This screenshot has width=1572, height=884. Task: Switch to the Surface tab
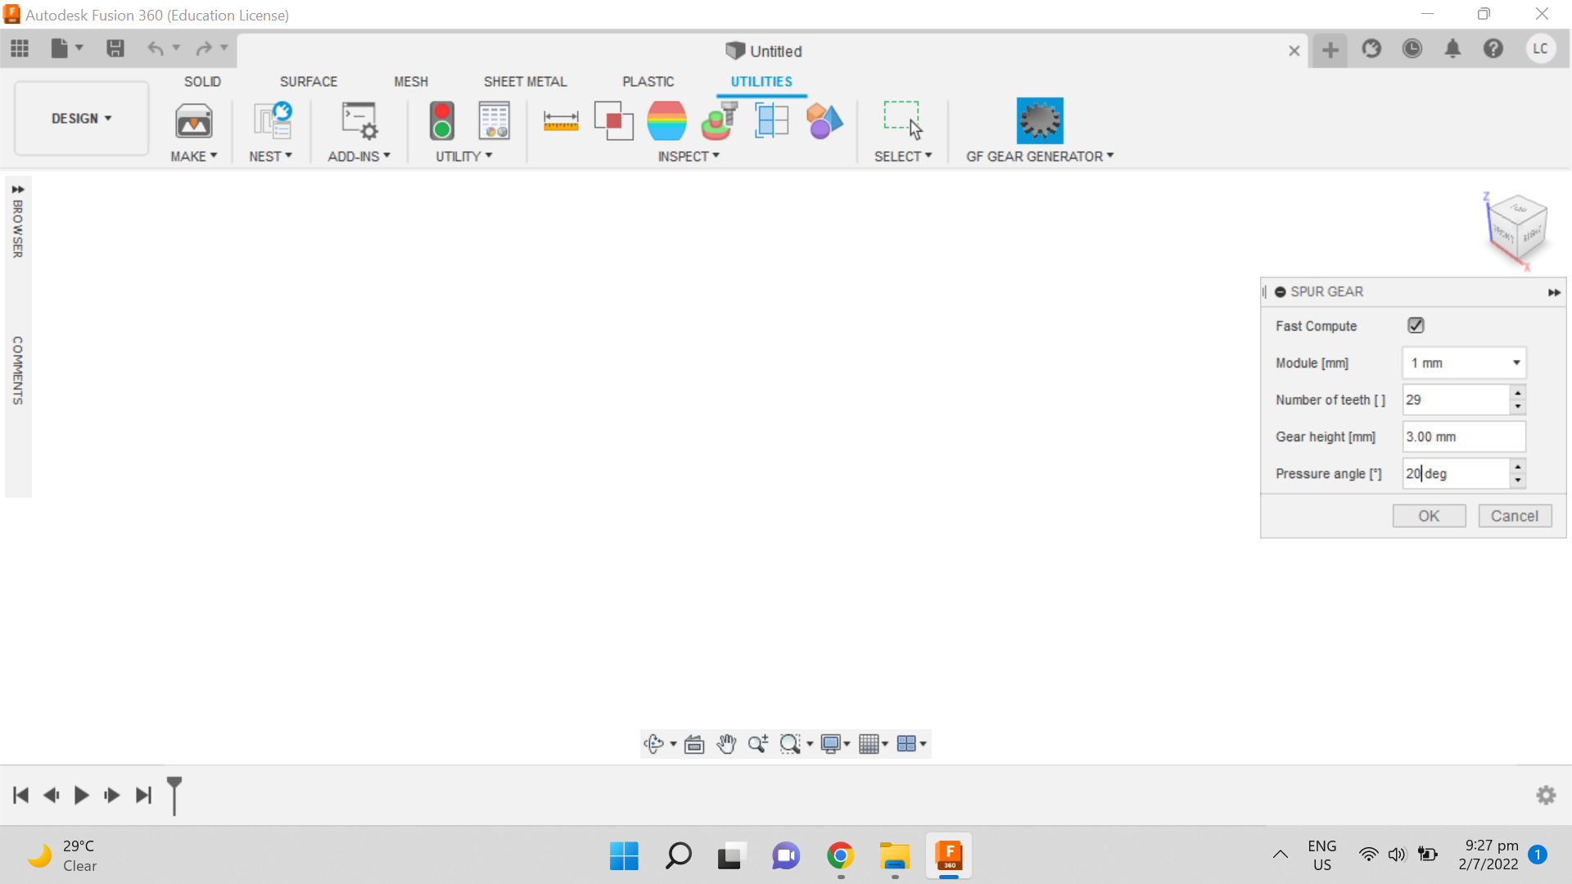tap(308, 82)
